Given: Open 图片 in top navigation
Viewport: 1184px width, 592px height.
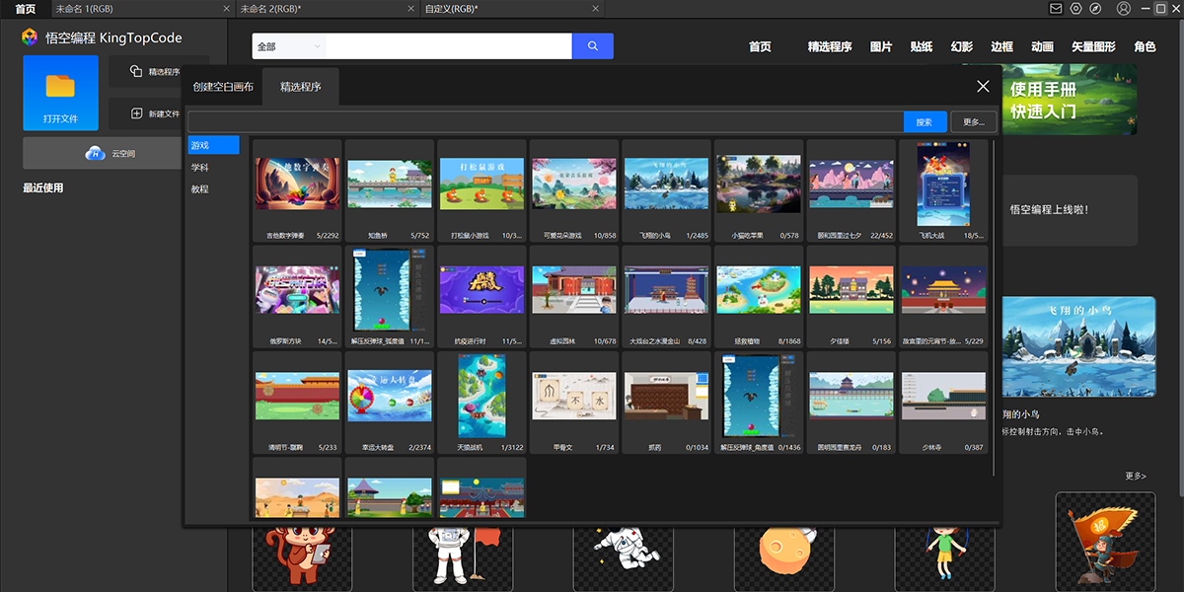Looking at the screenshot, I should point(881,46).
